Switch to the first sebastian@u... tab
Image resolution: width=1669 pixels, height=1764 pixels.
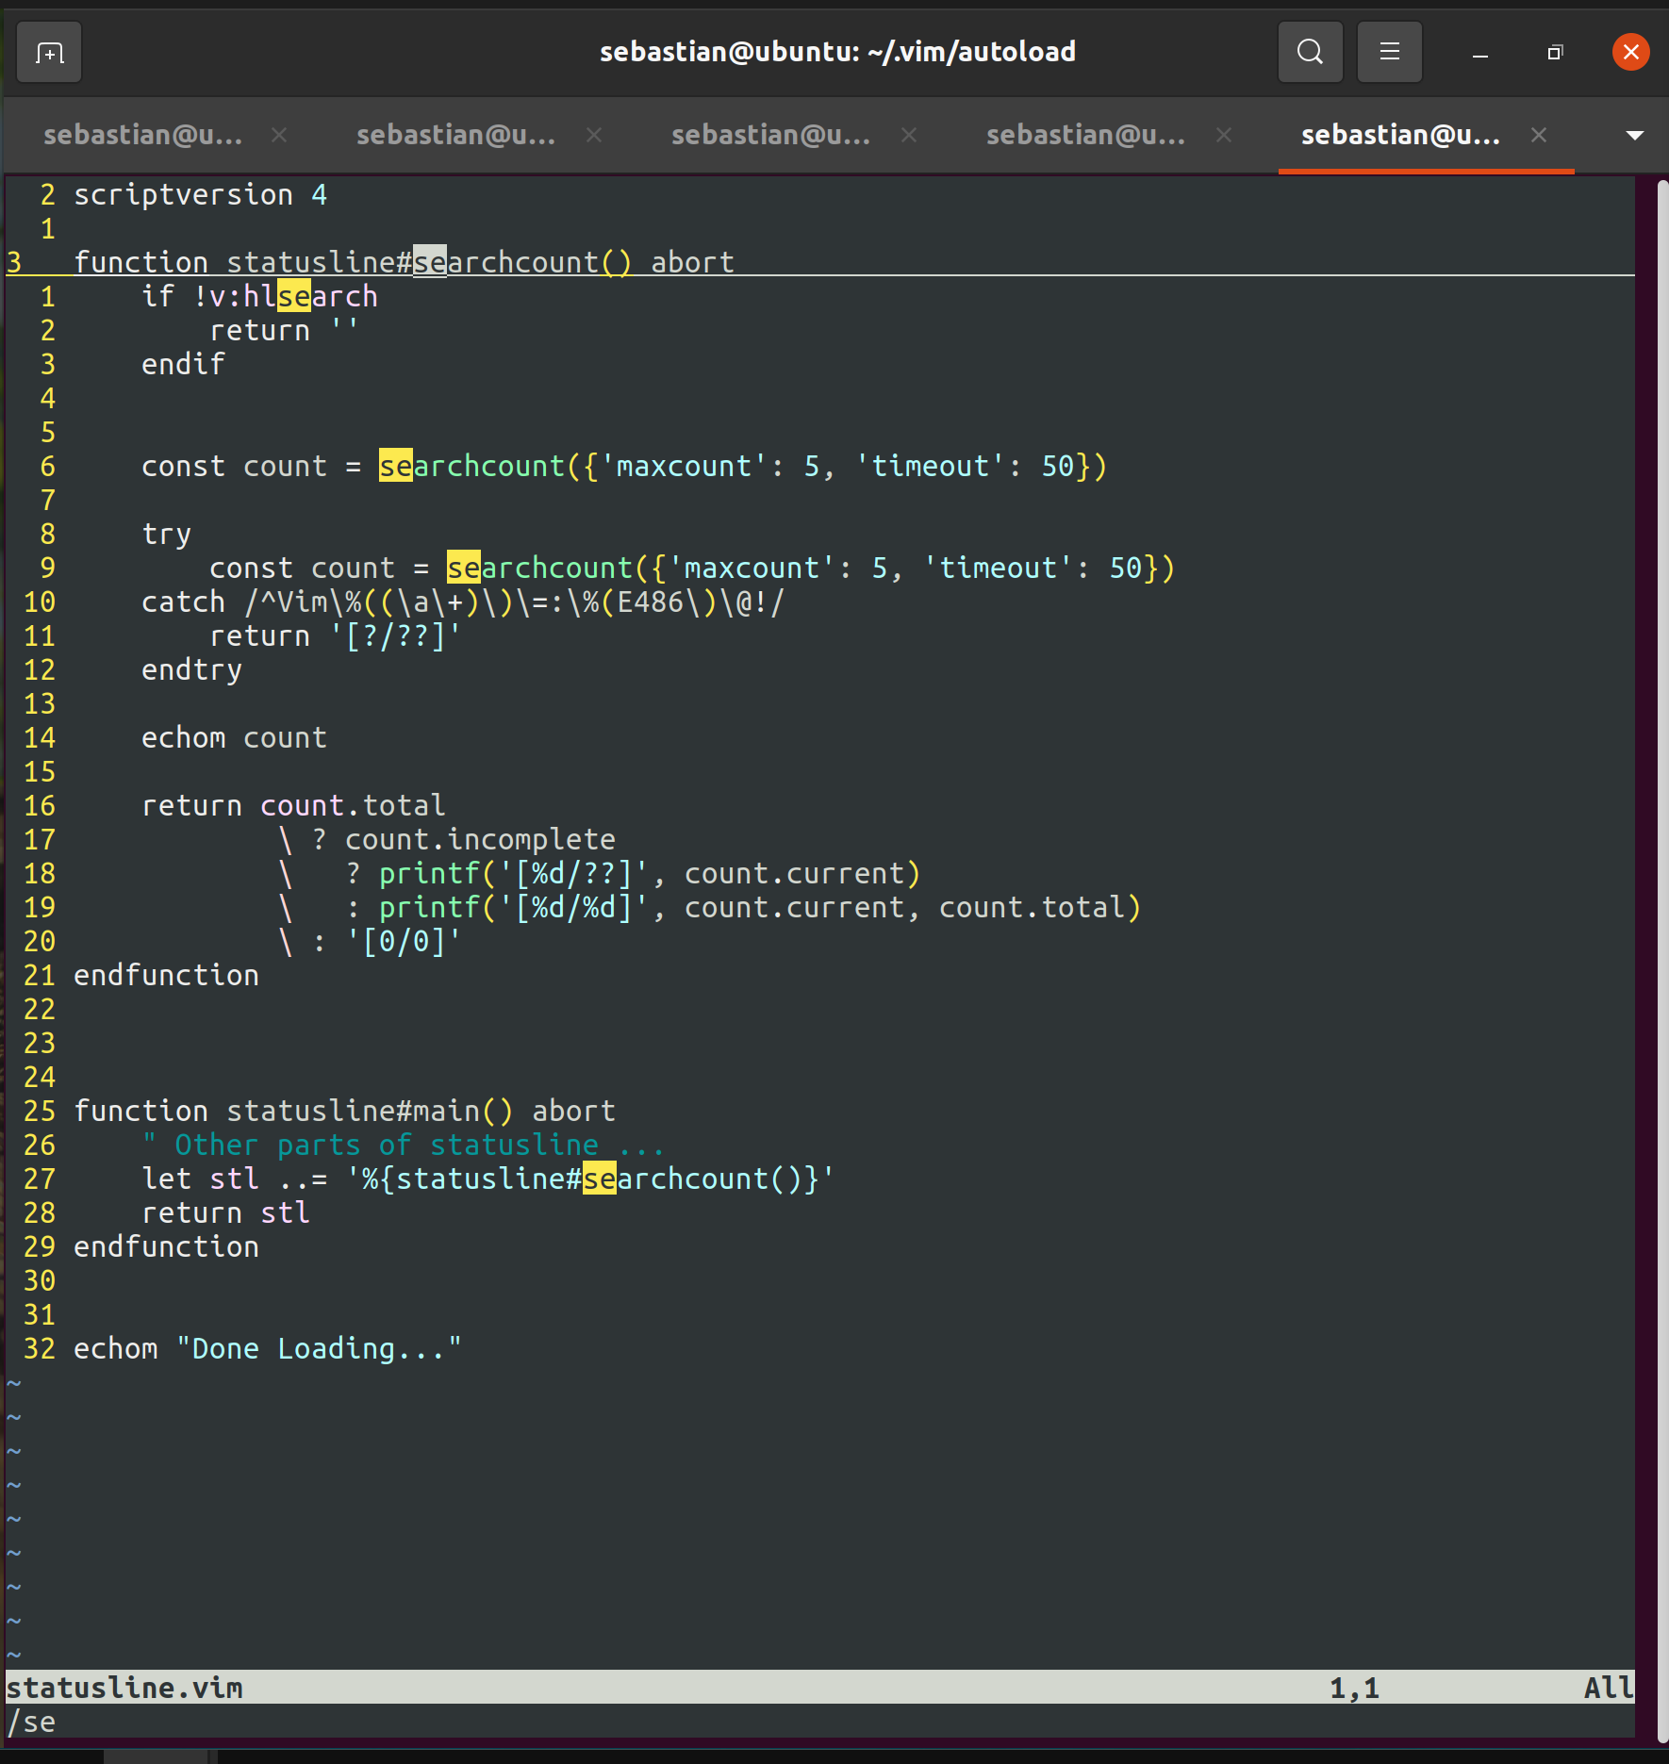click(x=143, y=135)
